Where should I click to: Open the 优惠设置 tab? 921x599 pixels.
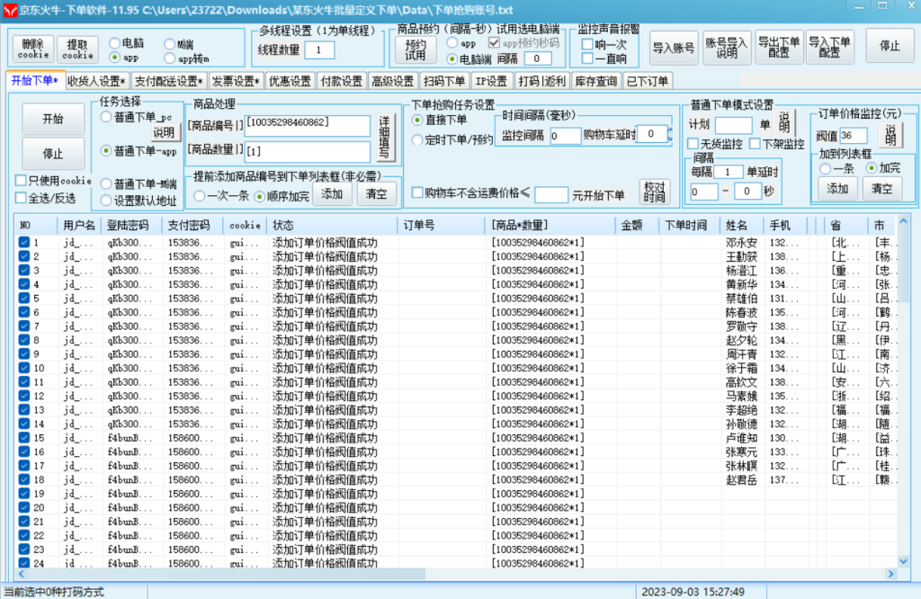click(291, 81)
